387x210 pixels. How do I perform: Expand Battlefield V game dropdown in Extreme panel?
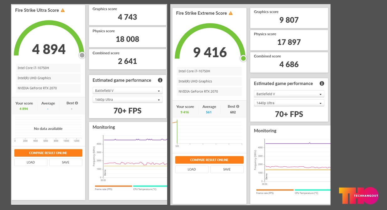coord(289,94)
